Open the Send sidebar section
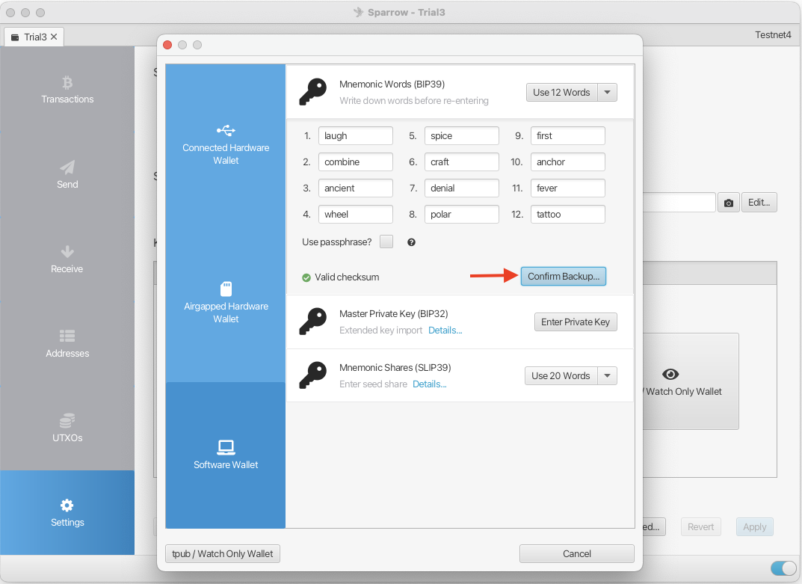The width and height of the screenshot is (802, 584). pyautogui.click(x=67, y=174)
